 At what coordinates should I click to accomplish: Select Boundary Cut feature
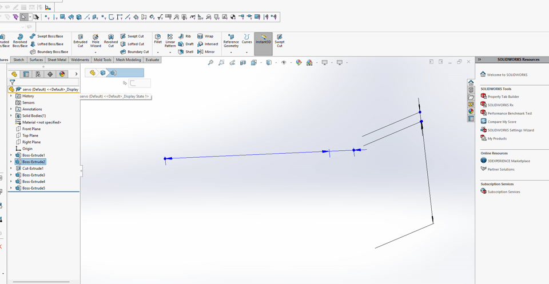[134, 52]
